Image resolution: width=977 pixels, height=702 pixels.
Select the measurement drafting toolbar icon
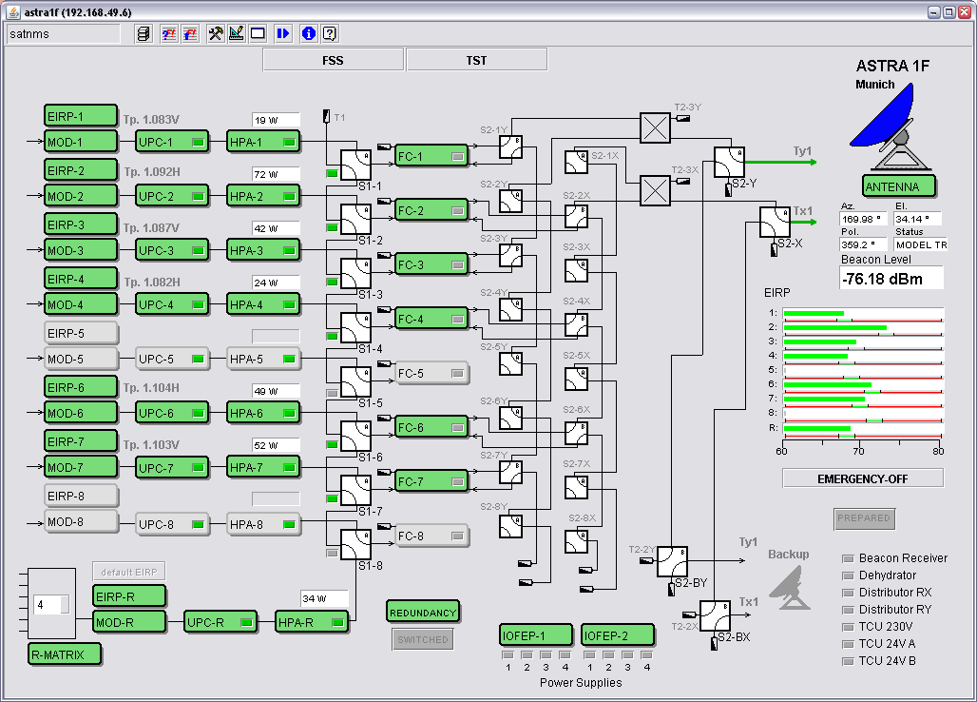237,33
